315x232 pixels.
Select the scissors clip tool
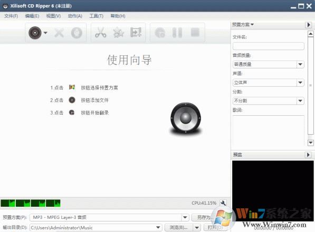coord(100,33)
